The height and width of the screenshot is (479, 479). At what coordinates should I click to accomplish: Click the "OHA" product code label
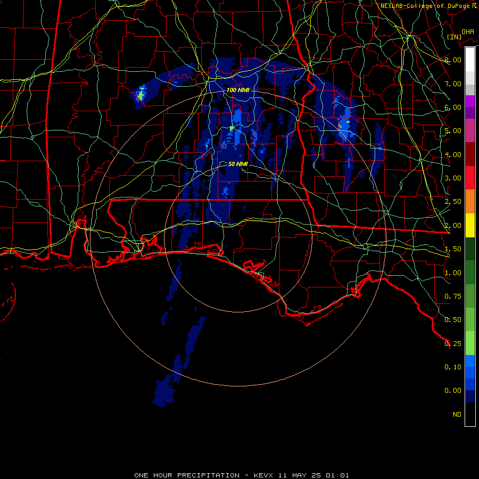[468, 31]
